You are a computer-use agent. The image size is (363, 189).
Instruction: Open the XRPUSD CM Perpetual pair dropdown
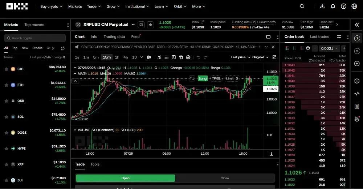(133, 25)
